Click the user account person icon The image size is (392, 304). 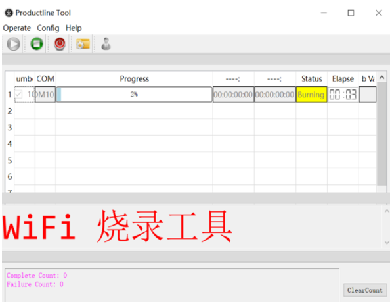[106, 44]
